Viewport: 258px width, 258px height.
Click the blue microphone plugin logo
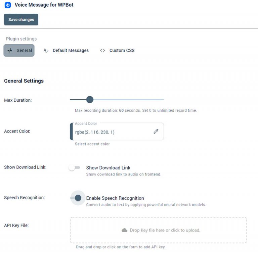(8, 5)
